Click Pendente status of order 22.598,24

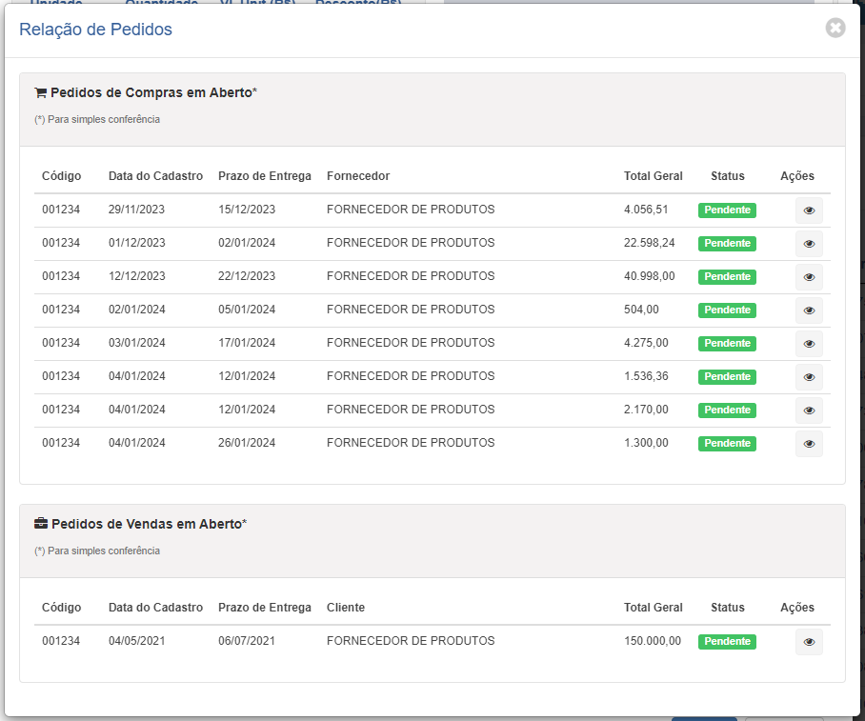click(x=727, y=243)
